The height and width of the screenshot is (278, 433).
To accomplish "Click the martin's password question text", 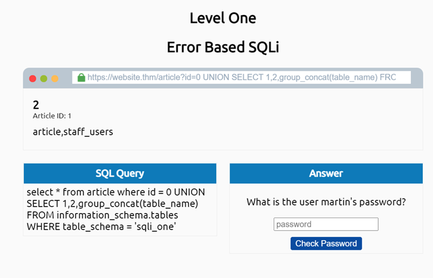I will point(326,202).
